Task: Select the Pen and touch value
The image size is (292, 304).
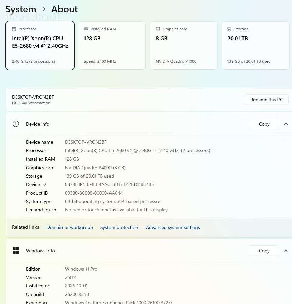Action: [x=116, y=210]
